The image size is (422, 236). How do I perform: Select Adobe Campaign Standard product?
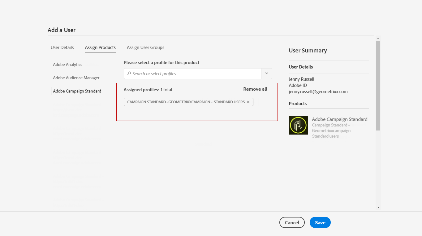(77, 91)
